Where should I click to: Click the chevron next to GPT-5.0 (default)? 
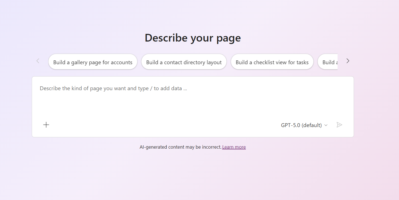(326, 125)
